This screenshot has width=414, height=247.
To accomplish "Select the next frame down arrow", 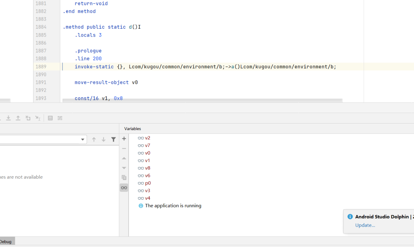I will pos(103,139).
